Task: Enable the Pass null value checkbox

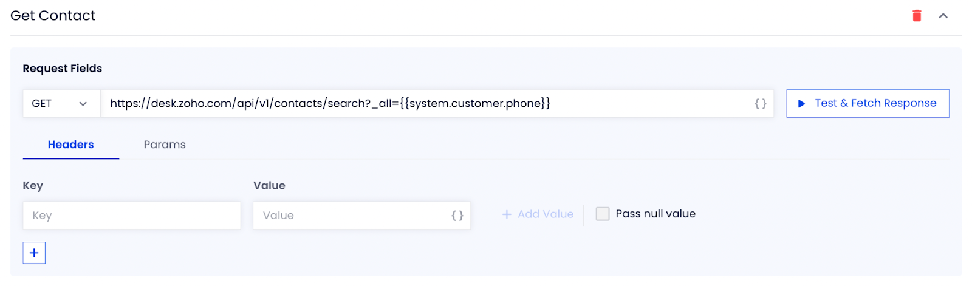Action: 603,214
